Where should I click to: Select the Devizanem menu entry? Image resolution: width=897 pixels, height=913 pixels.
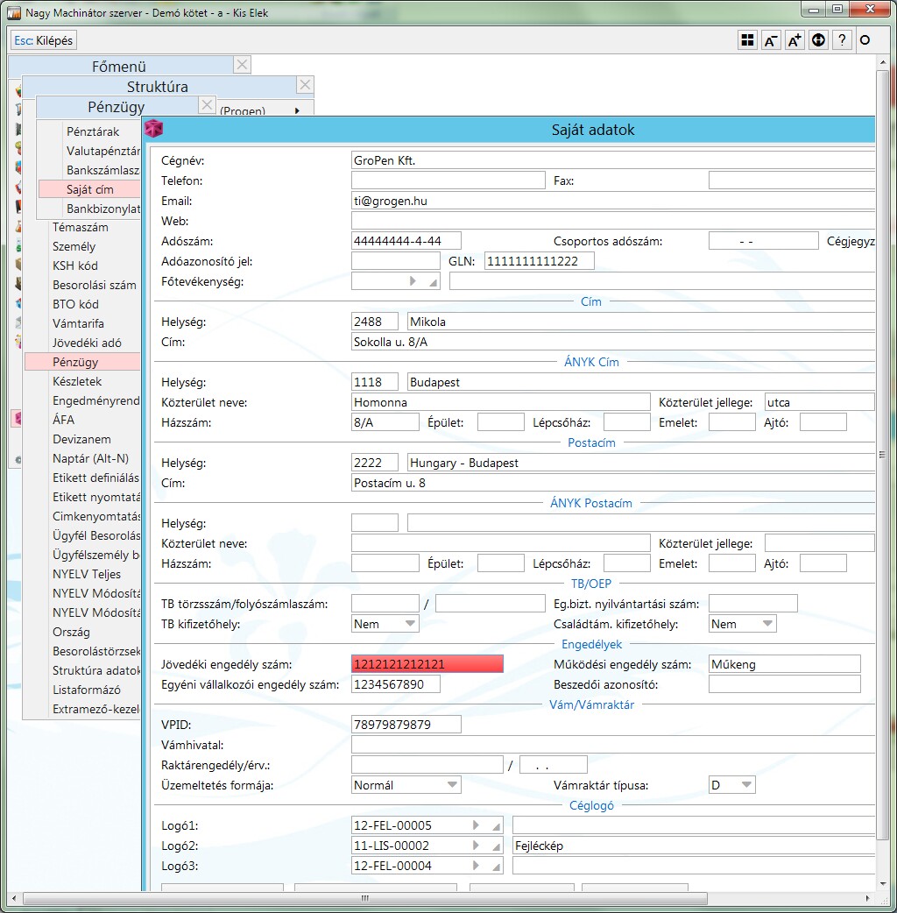[81, 439]
